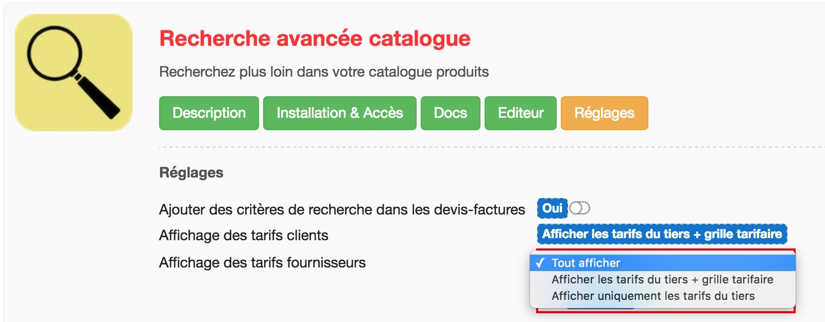Click the yellow magnifying glass module icon
825x322 pixels.
(74, 73)
